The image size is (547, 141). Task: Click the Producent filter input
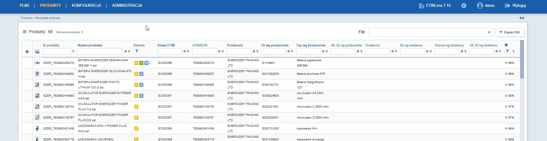click(x=239, y=51)
